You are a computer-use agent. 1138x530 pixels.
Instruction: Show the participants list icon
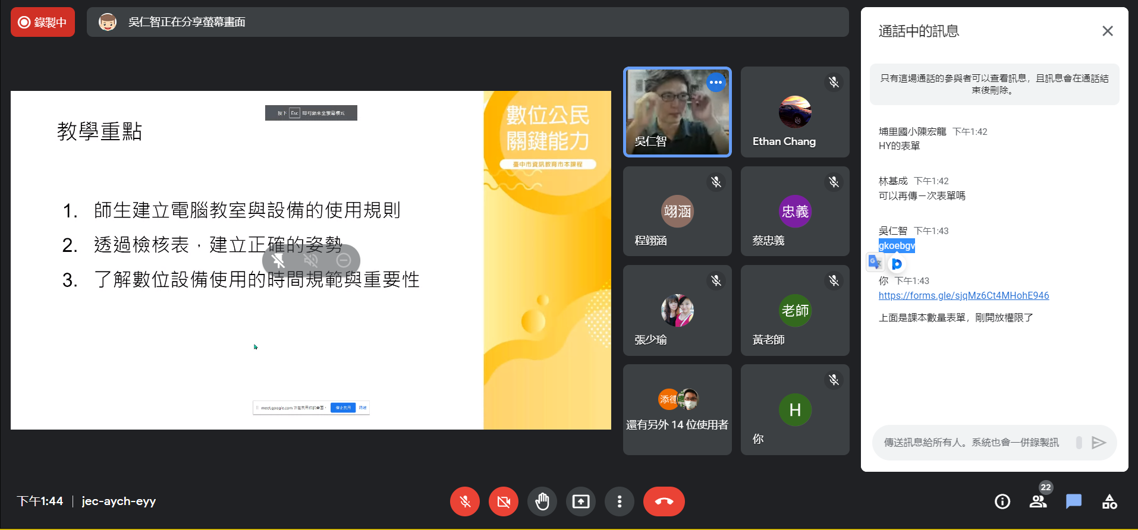click(x=1038, y=501)
